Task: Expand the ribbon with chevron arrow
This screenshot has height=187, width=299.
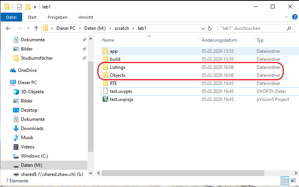Action: (286, 17)
